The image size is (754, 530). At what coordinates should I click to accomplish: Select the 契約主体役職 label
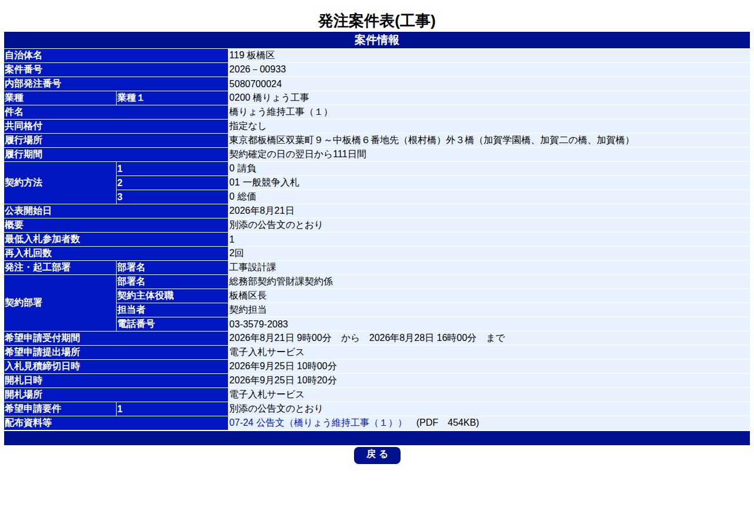pyautogui.click(x=145, y=296)
